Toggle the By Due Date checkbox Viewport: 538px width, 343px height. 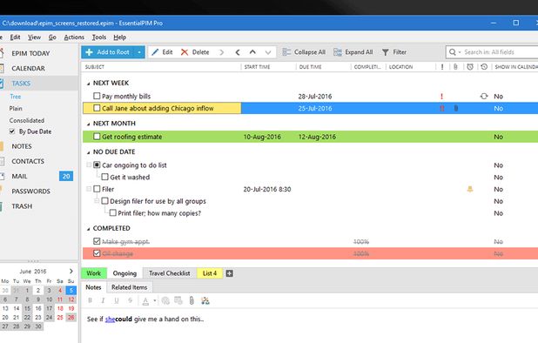pos(12,131)
